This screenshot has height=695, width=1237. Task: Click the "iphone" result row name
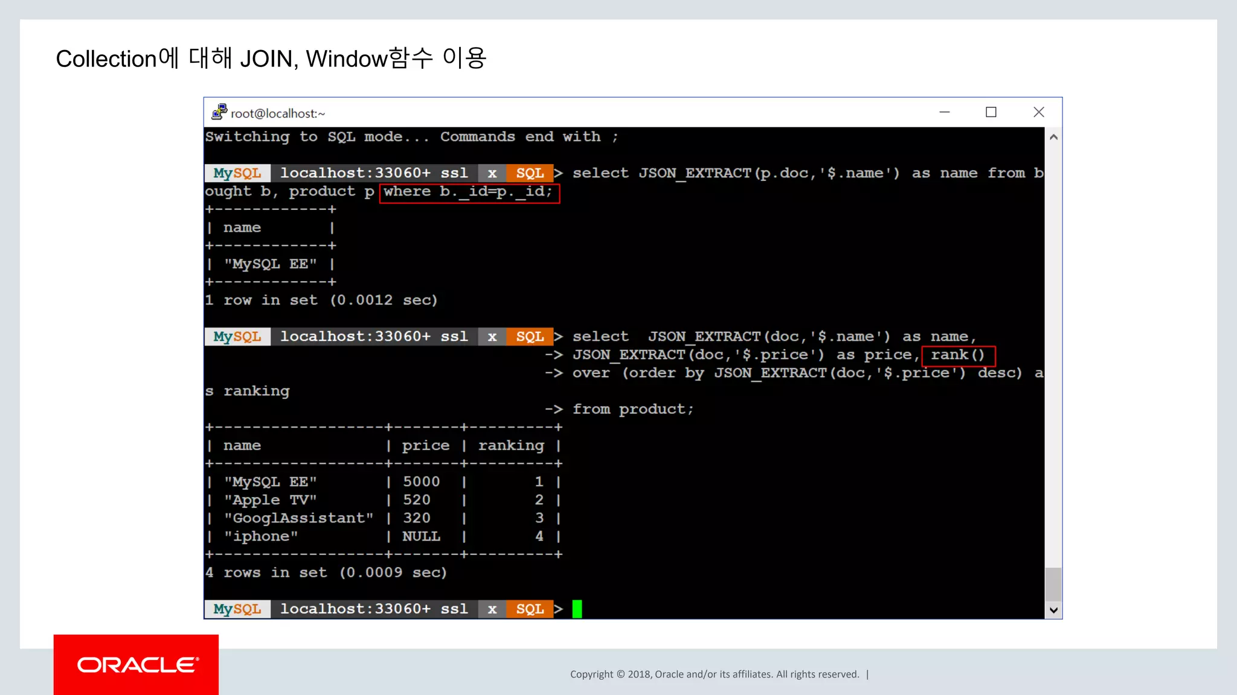tap(261, 536)
